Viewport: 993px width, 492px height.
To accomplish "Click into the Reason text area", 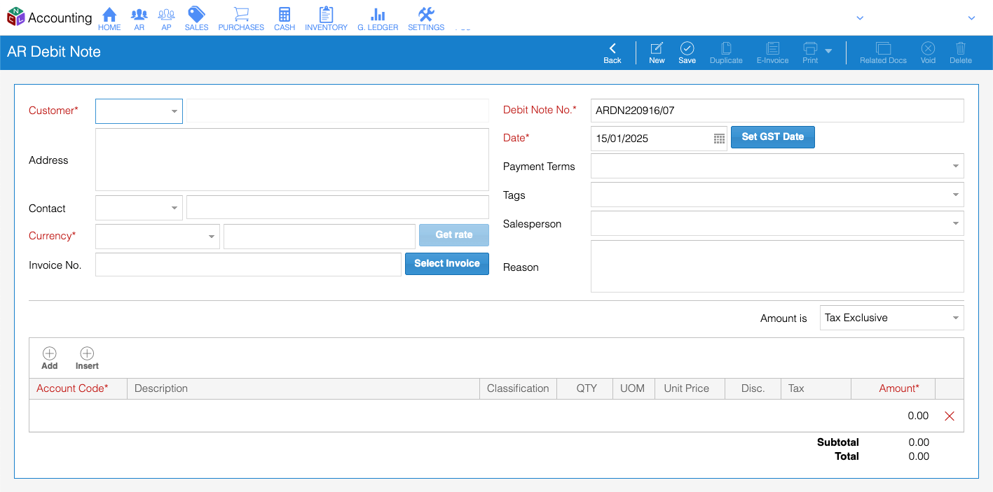I will (x=777, y=267).
